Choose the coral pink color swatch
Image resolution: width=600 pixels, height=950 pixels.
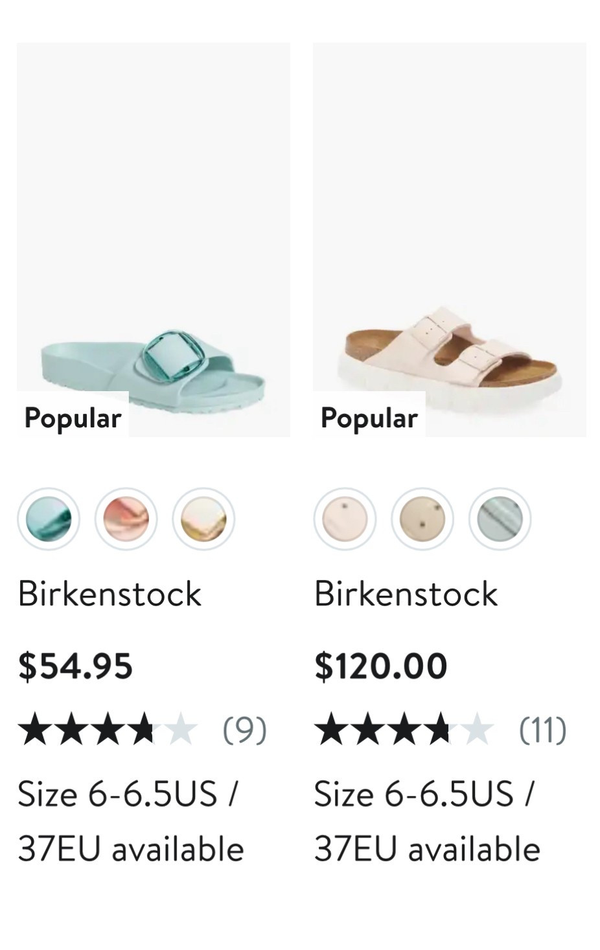(x=126, y=519)
